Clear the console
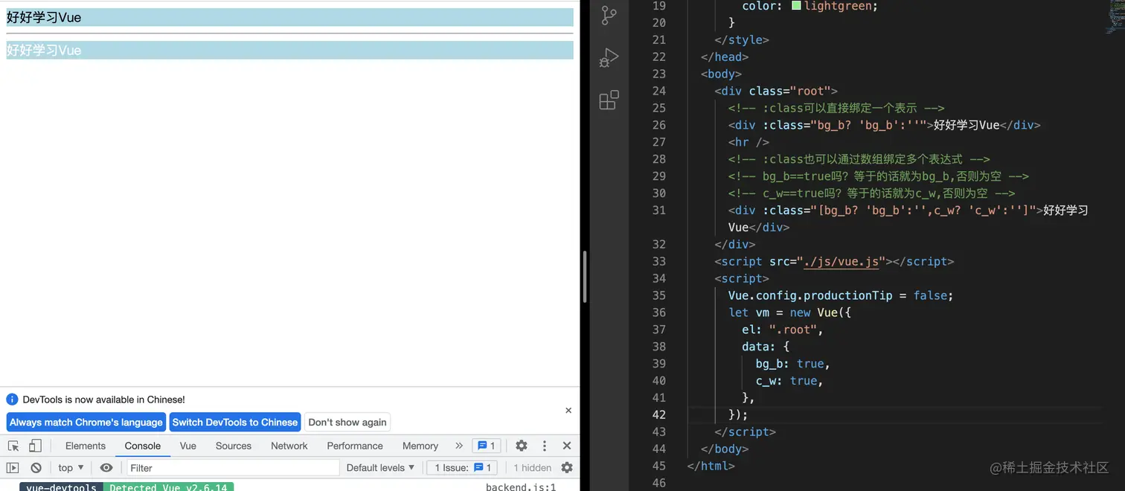1125x491 pixels. [36, 468]
